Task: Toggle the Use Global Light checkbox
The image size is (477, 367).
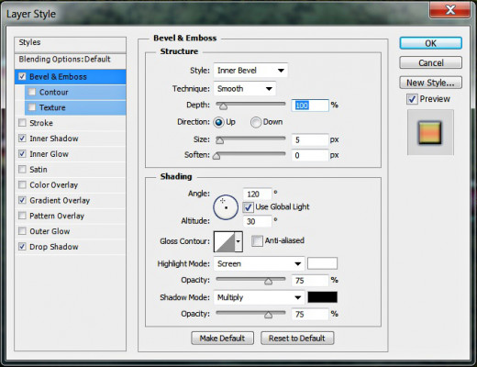Action: click(x=248, y=207)
